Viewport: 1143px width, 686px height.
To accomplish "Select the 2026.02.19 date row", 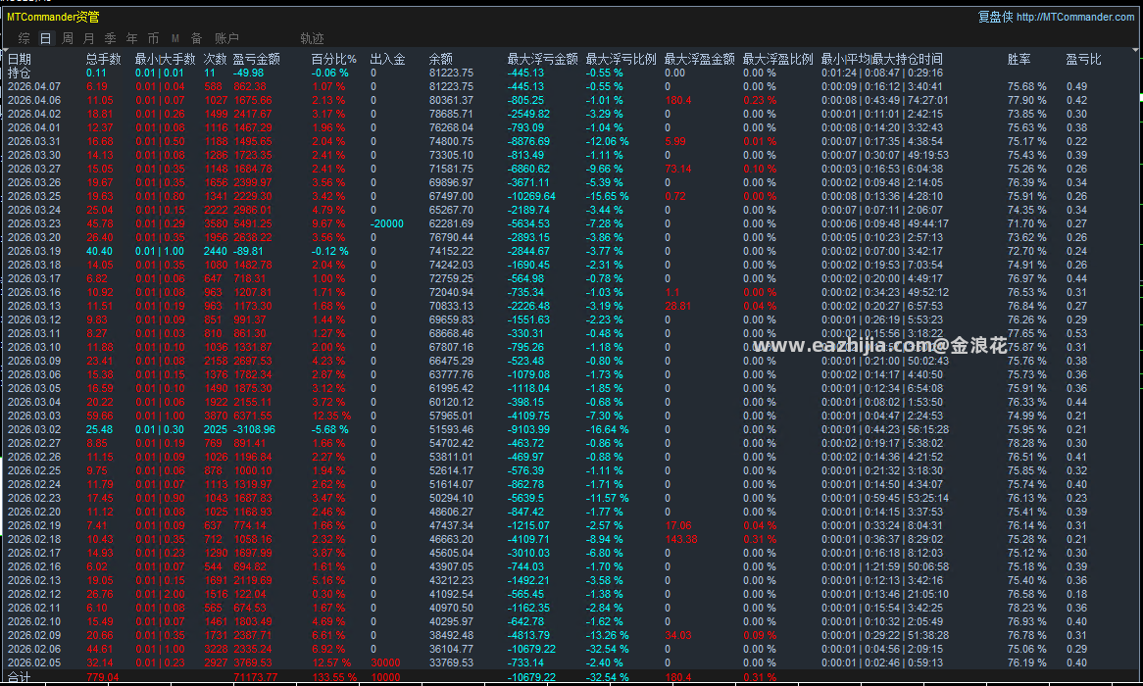I will (34, 525).
